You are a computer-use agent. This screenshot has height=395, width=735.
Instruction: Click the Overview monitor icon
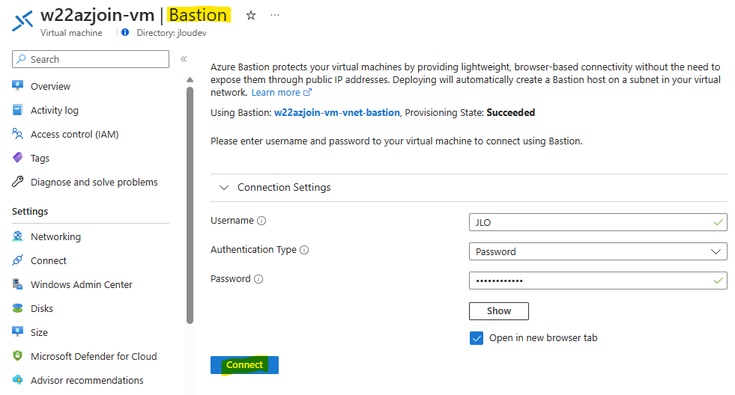[x=17, y=85]
